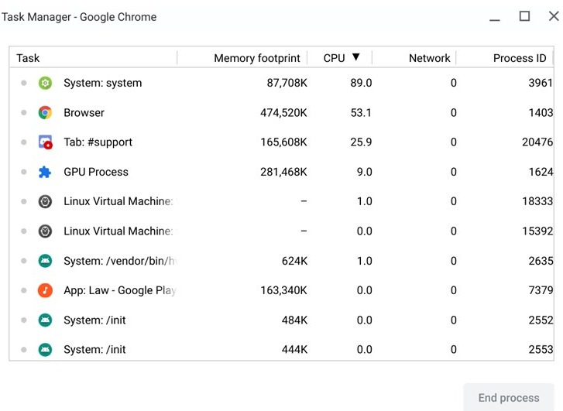The image size is (563, 411).
Task: Select Linux Virtual Machine with PID 15392
Action: [282, 231]
